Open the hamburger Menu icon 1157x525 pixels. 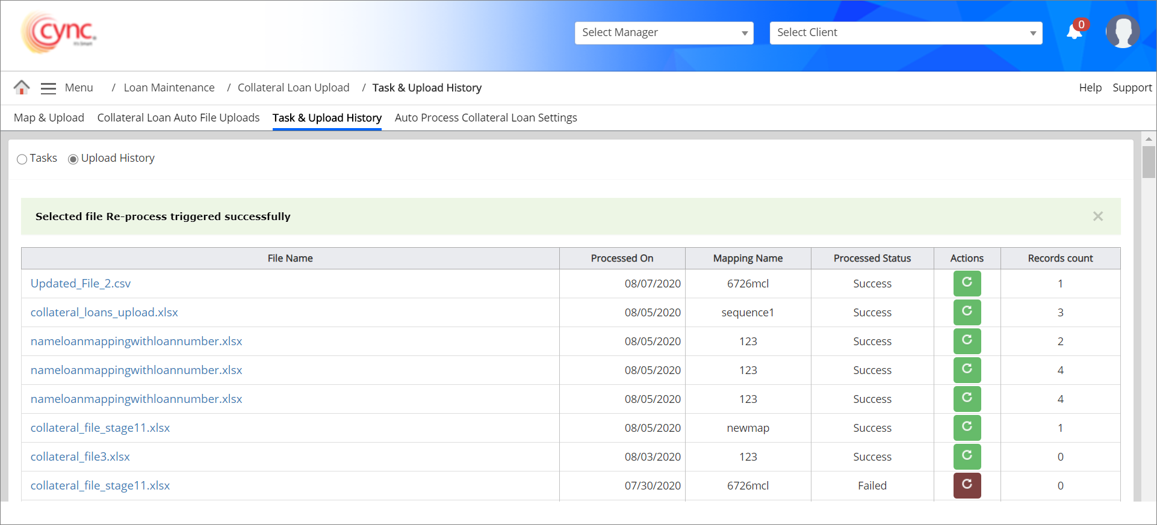[48, 88]
